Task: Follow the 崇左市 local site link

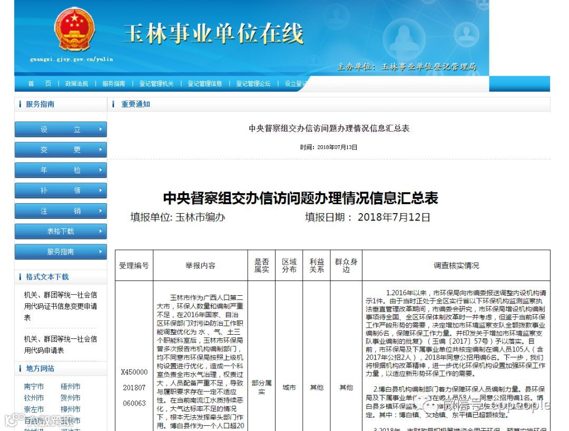Action: 34,409
